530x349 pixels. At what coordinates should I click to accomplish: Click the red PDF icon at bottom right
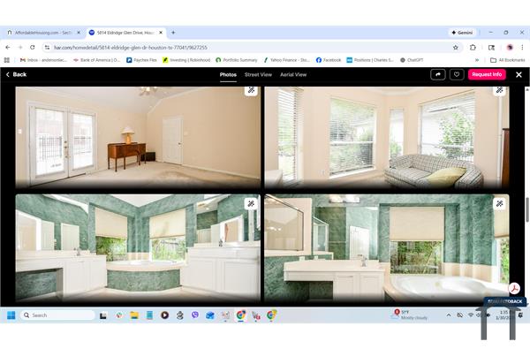514,288
